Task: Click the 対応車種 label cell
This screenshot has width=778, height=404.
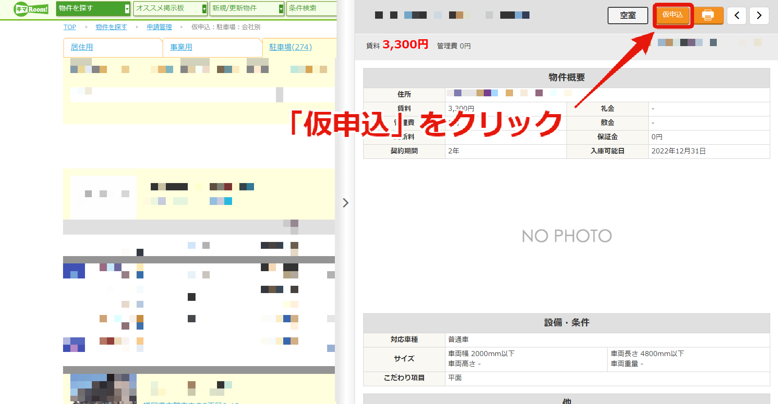Action: pyautogui.click(x=404, y=340)
